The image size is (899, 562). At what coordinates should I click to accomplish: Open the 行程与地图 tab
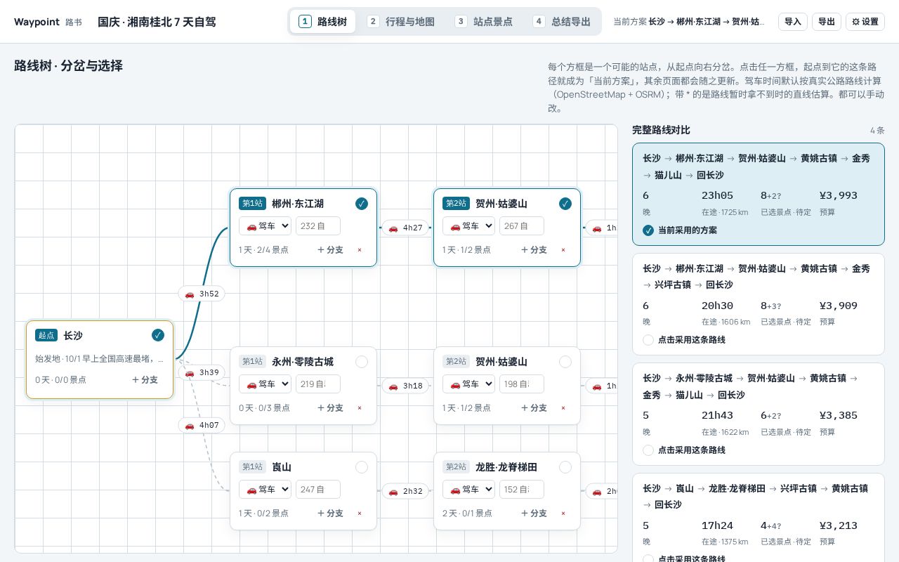click(x=401, y=22)
